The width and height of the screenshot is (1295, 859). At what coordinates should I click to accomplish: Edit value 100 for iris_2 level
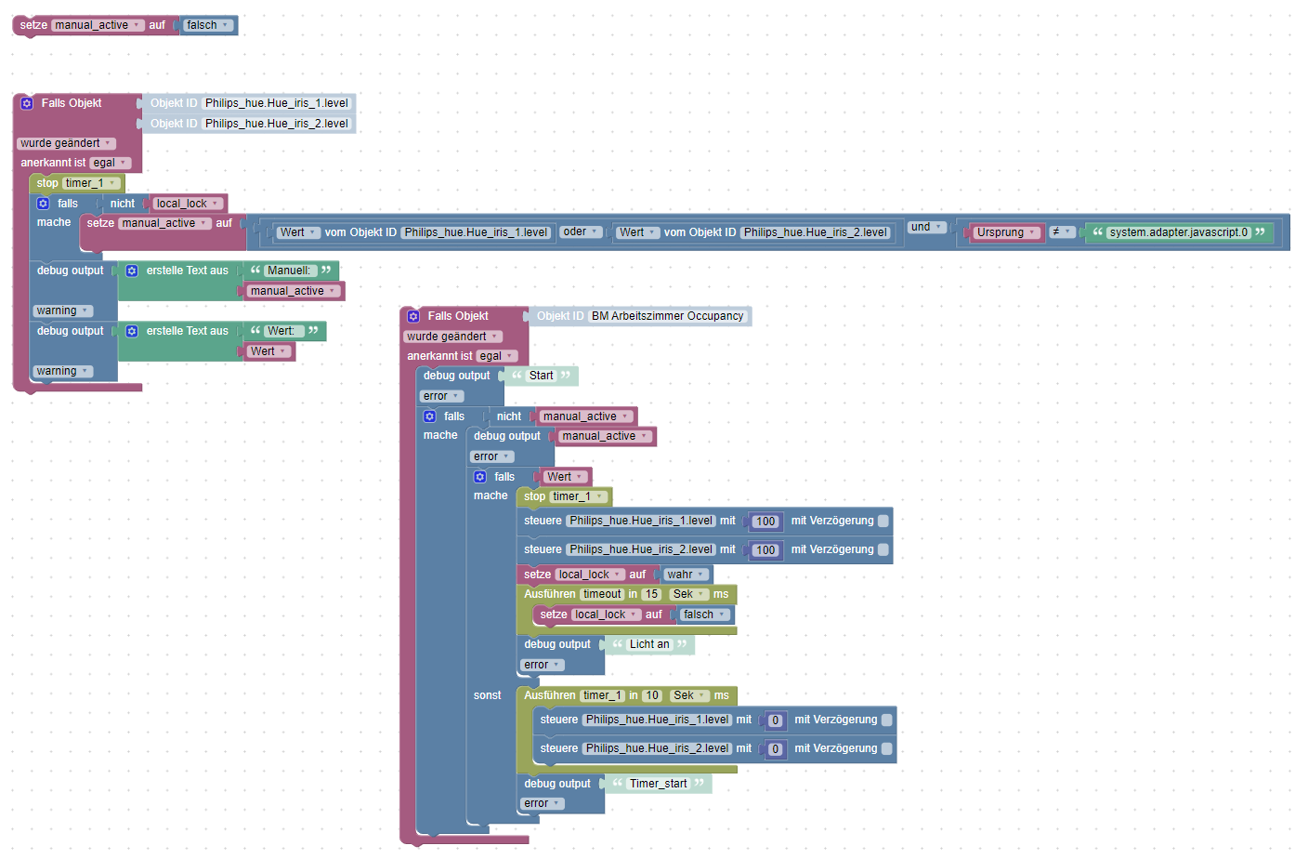[x=765, y=550]
